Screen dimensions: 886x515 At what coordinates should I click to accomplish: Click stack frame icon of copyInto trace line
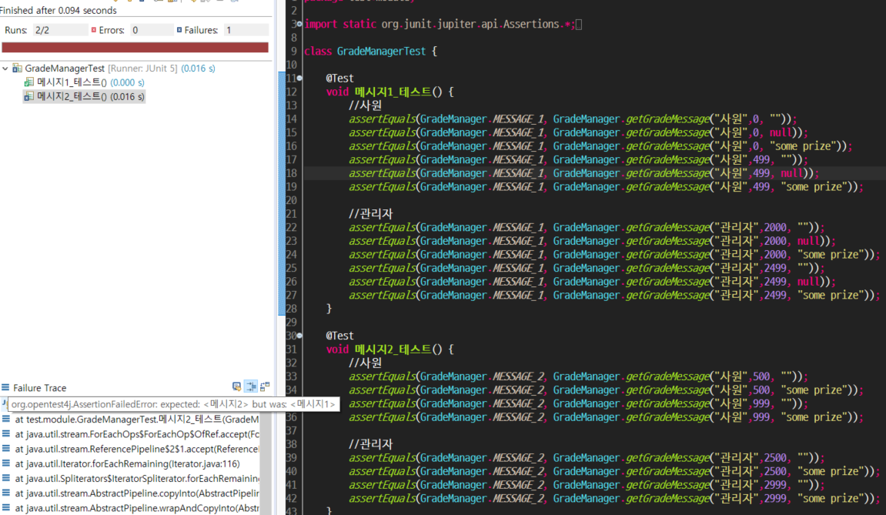[x=5, y=493]
